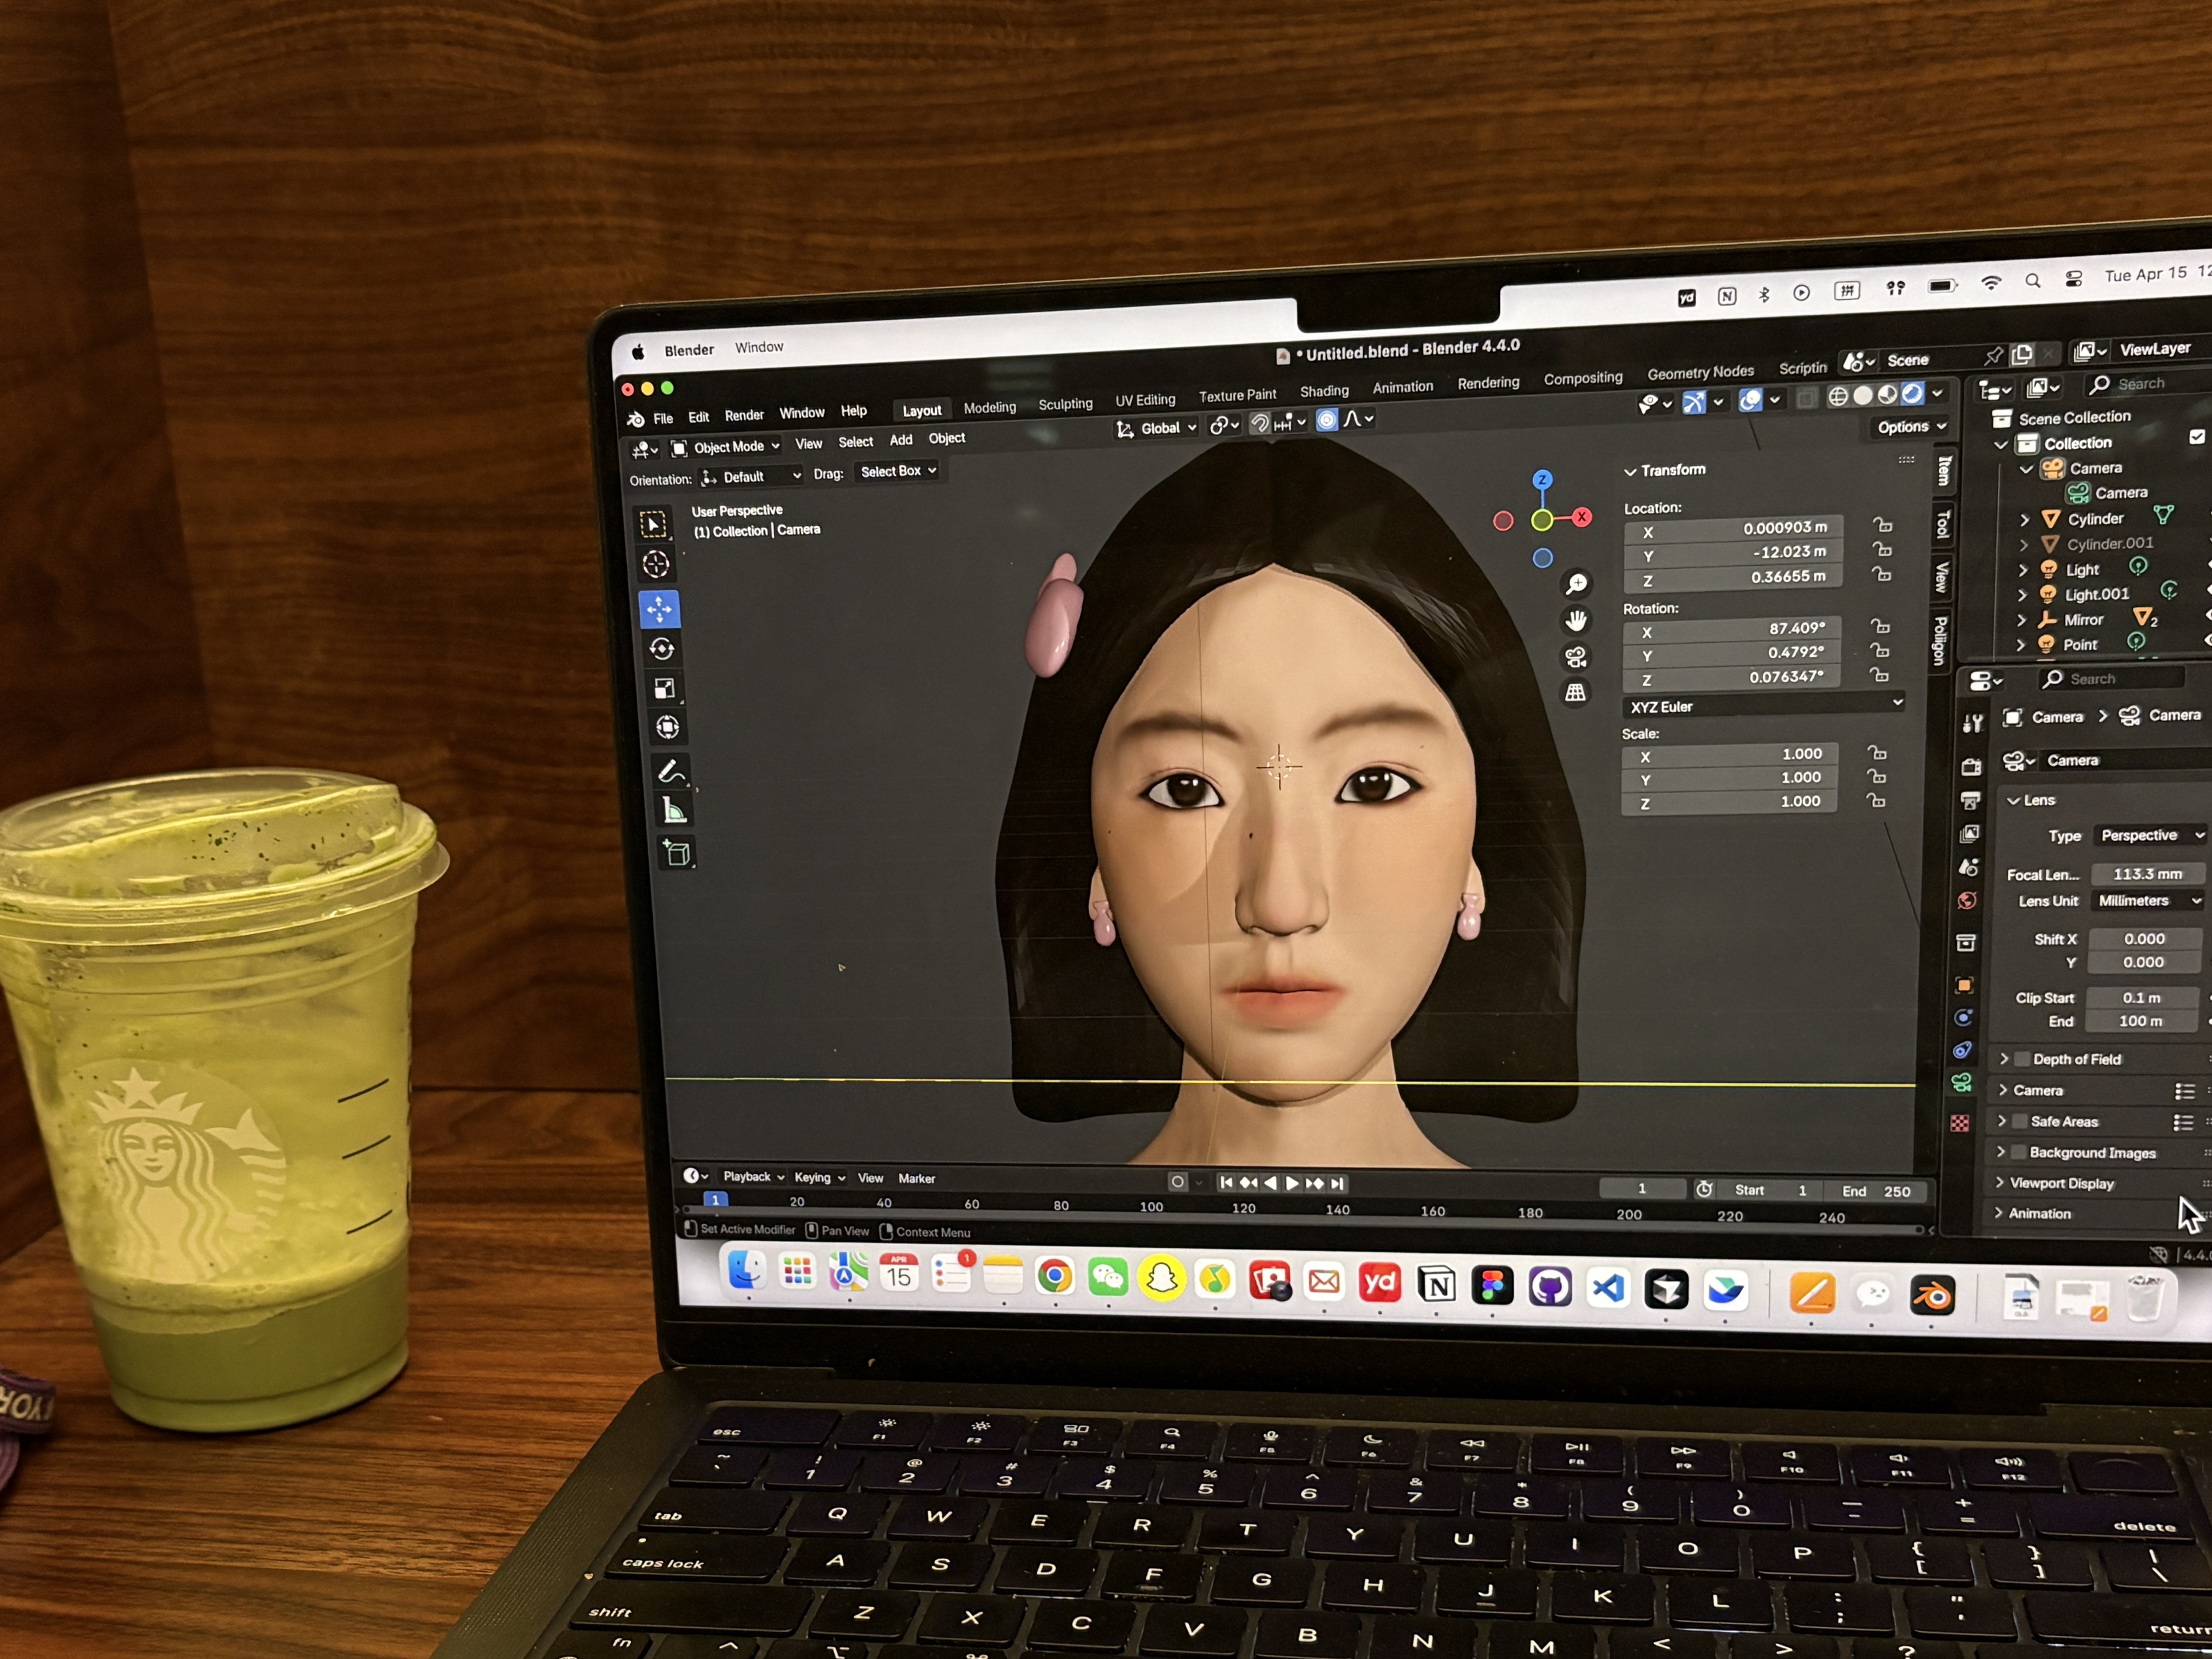Screen dimensions: 2212x1659
Task: Click the Annotate pencil tool
Action: pyautogui.click(x=671, y=771)
